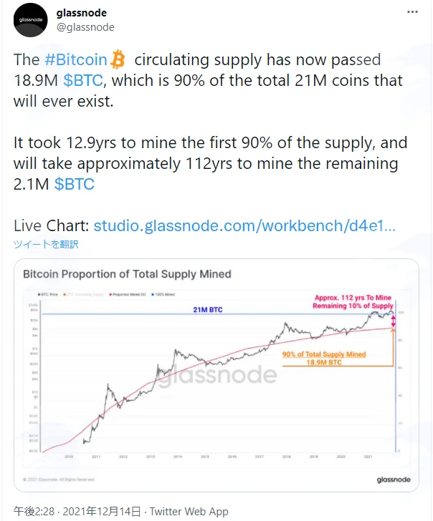Image resolution: width=433 pixels, height=521 pixels.
Task: Click the @glassnode handle
Action: [x=85, y=27]
